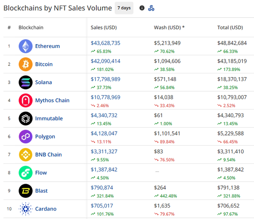
Task: Click the BNB Chain logo icon
Action: click(25, 154)
